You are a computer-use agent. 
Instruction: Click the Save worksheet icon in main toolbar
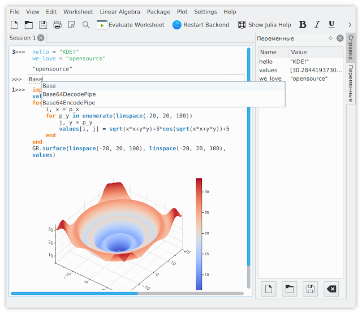[x=43, y=25]
